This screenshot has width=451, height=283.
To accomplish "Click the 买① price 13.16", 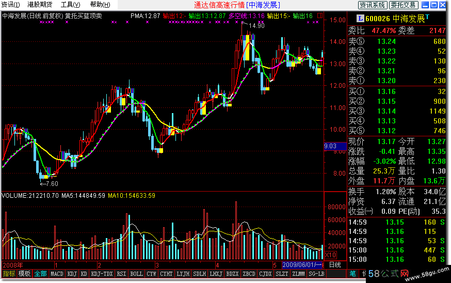I will point(386,91).
